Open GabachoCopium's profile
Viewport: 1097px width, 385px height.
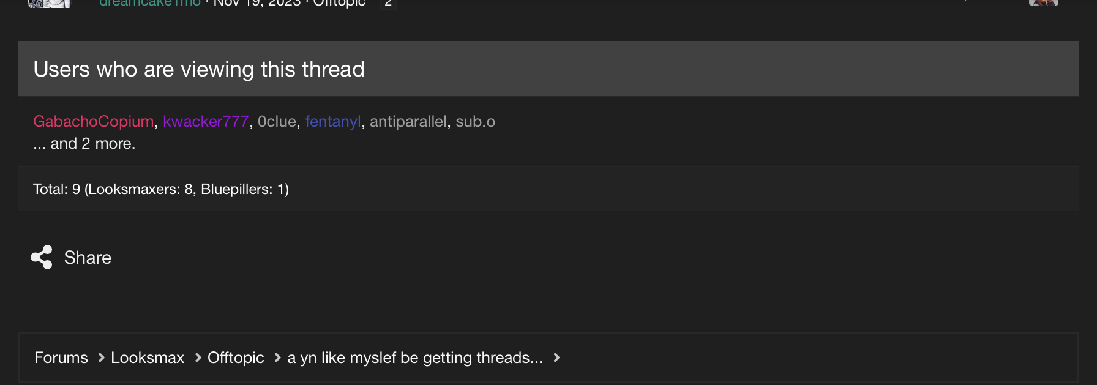[94, 121]
